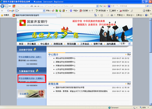Click the red X stop loading icon
152x109 pixels.
105,6
